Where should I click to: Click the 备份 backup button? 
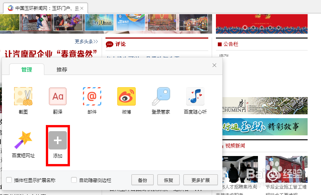tap(143, 180)
